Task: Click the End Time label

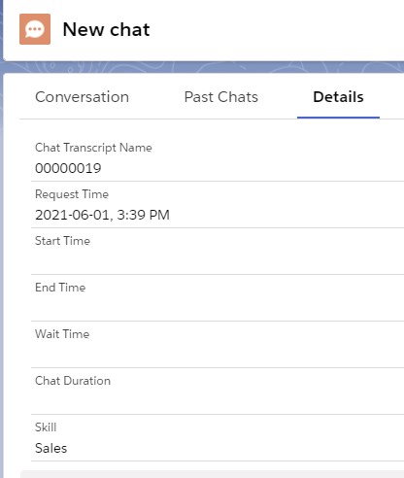Action: click(x=60, y=288)
